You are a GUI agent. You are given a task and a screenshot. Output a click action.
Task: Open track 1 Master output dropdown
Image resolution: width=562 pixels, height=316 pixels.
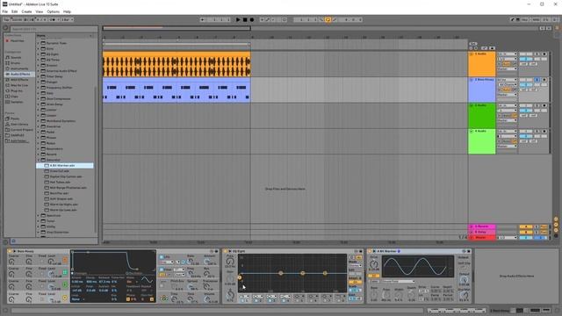tap(508, 68)
